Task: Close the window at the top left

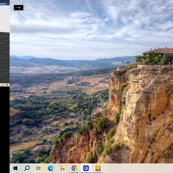Action: coord(8,1)
